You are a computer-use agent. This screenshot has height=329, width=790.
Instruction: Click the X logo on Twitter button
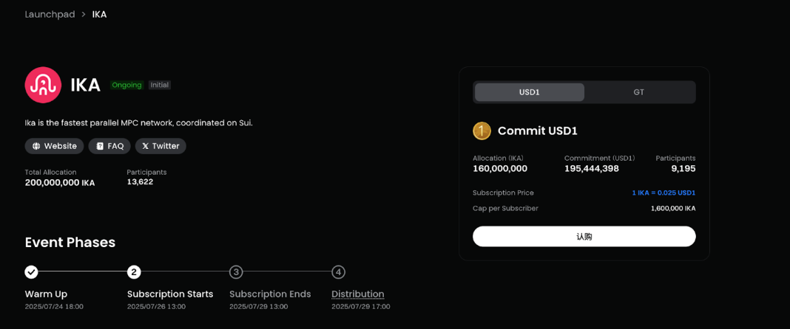[145, 146]
